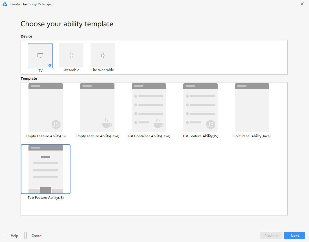Image resolution: width=309 pixels, height=242 pixels.
Task: Click the 'Empty Feature Ability(JS)' label
Action: coord(46,136)
